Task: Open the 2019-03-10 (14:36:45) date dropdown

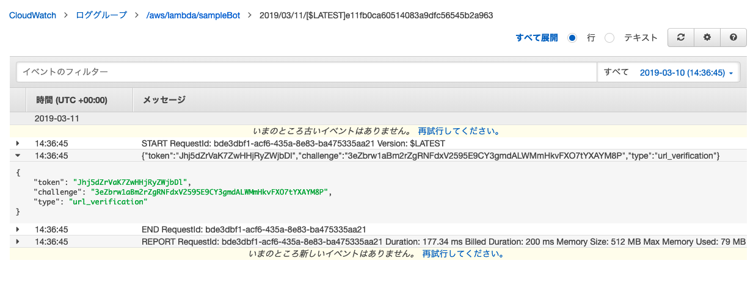Action: [x=686, y=73]
